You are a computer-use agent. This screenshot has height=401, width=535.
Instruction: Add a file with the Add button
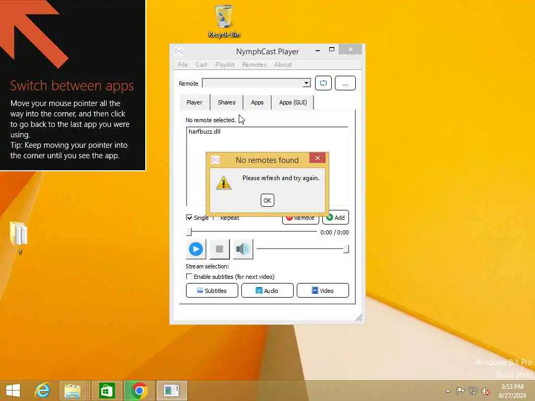click(x=336, y=218)
